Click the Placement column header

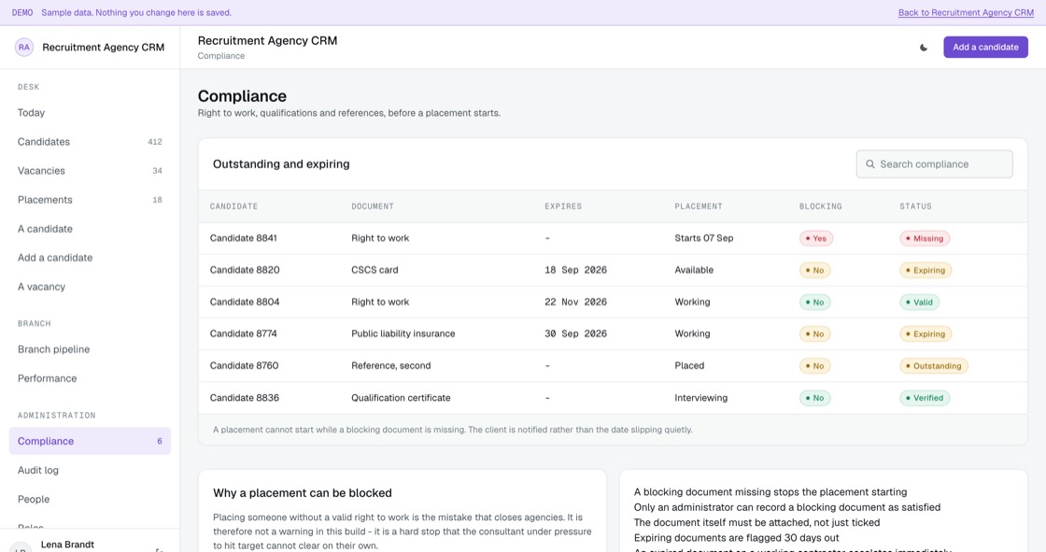699,206
